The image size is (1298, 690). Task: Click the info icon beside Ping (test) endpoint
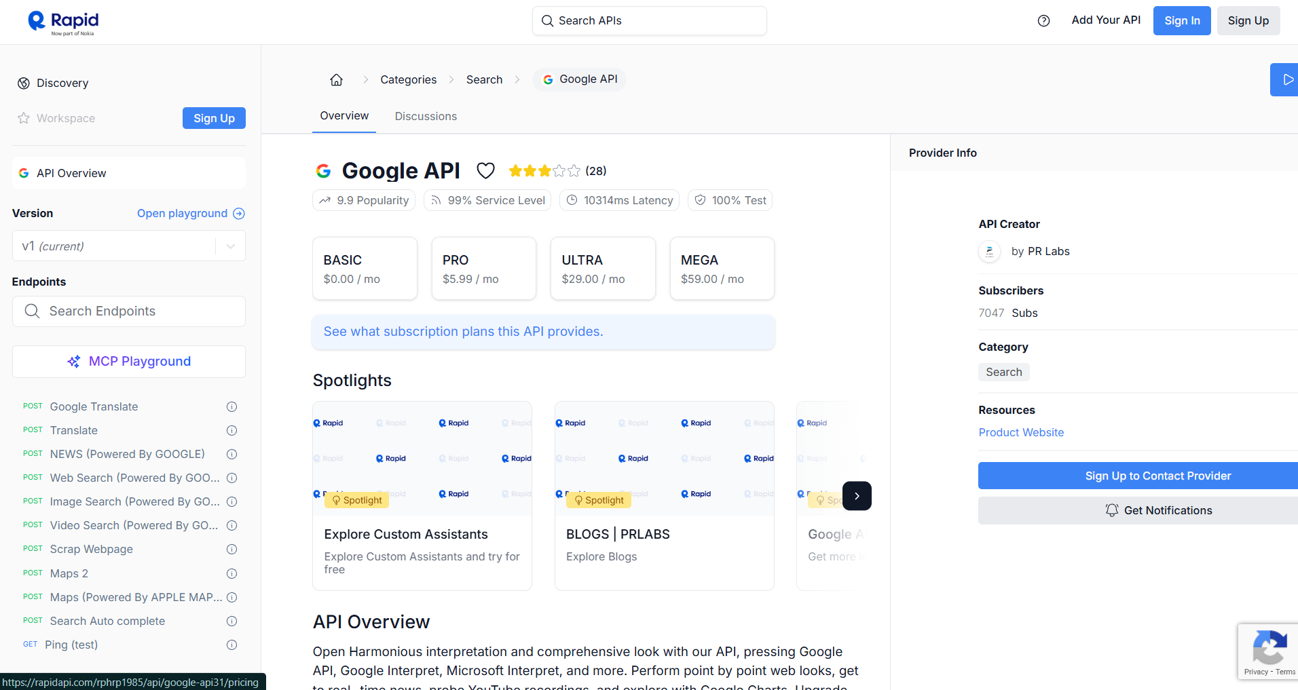click(x=231, y=645)
